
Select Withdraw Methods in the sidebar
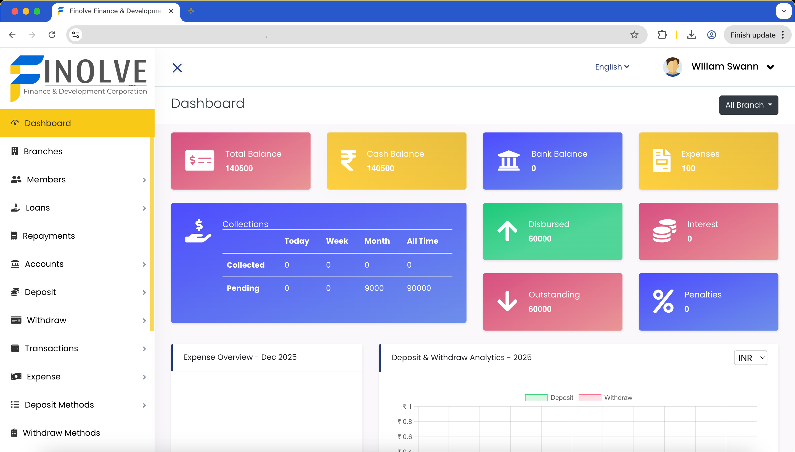coord(62,432)
